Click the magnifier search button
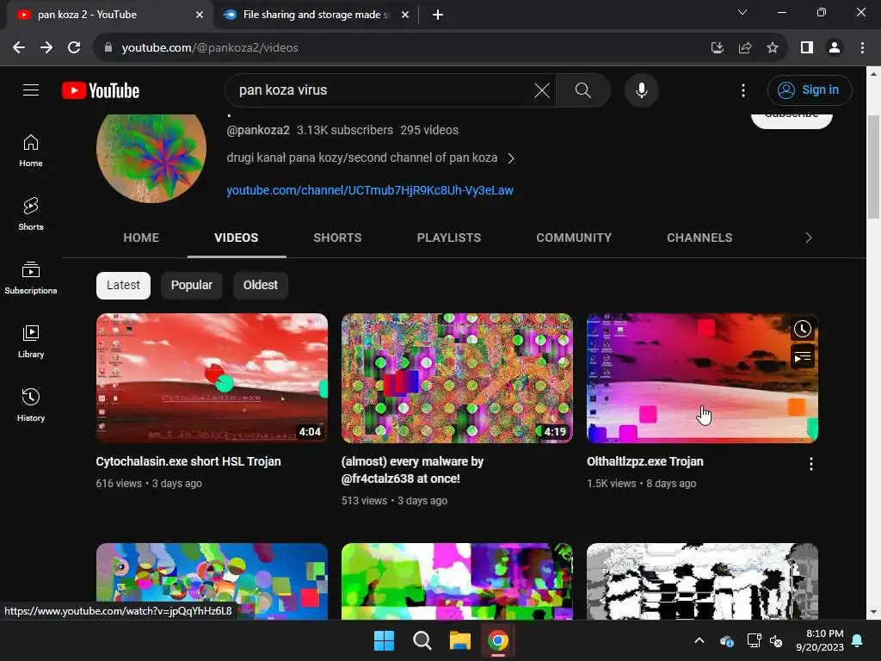Screen dimensions: 881x661 [582, 90]
